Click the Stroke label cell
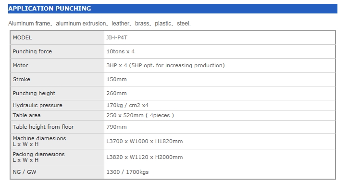Image resolution: width=348 pixels, height=183 pixels. 57,79
